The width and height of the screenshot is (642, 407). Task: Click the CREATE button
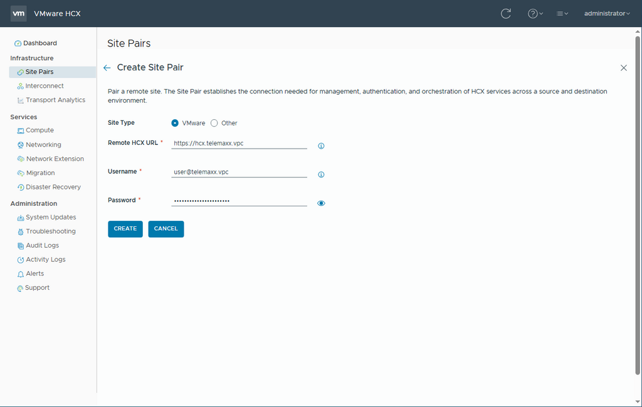coord(125,229)
